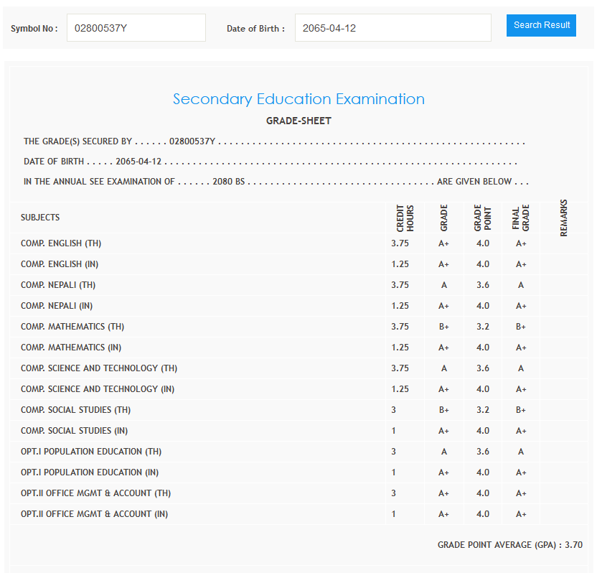Click the Symbol No label
Viewport: 597px width, 573px height.
pos(34,29)
